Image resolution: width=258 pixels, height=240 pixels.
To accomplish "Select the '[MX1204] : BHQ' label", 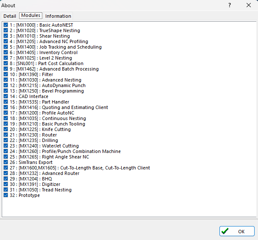I will 36,179.
